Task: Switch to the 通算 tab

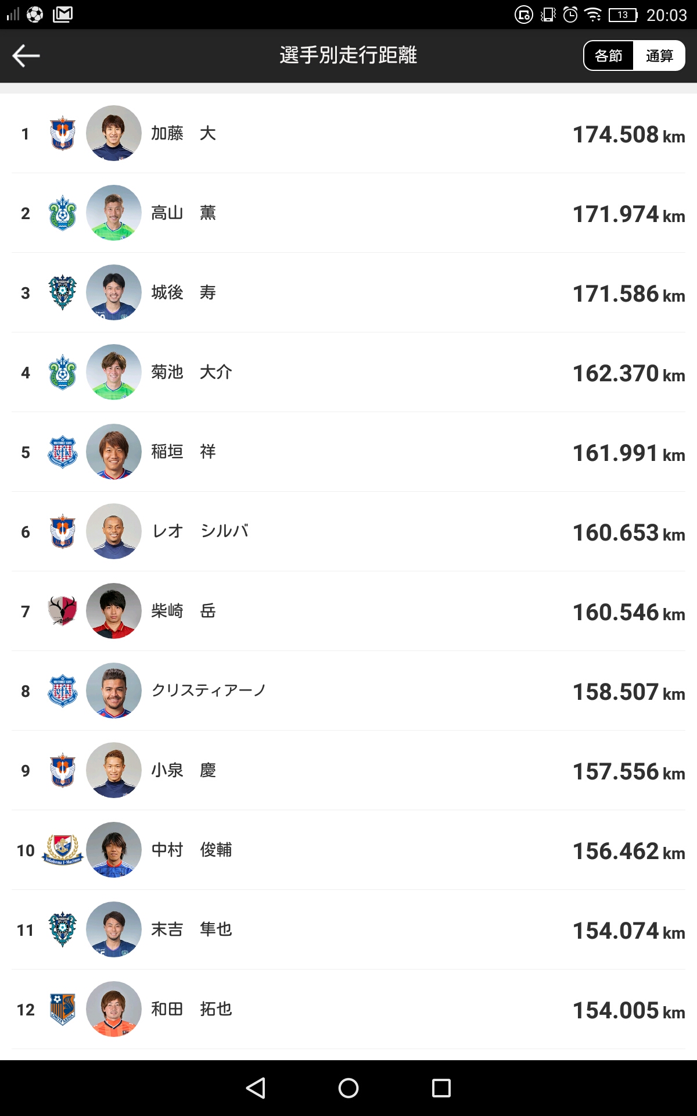Action: [659, 56]
